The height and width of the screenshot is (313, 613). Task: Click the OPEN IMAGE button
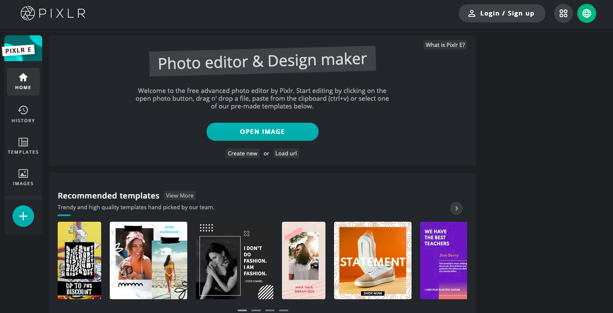(263, 132)
